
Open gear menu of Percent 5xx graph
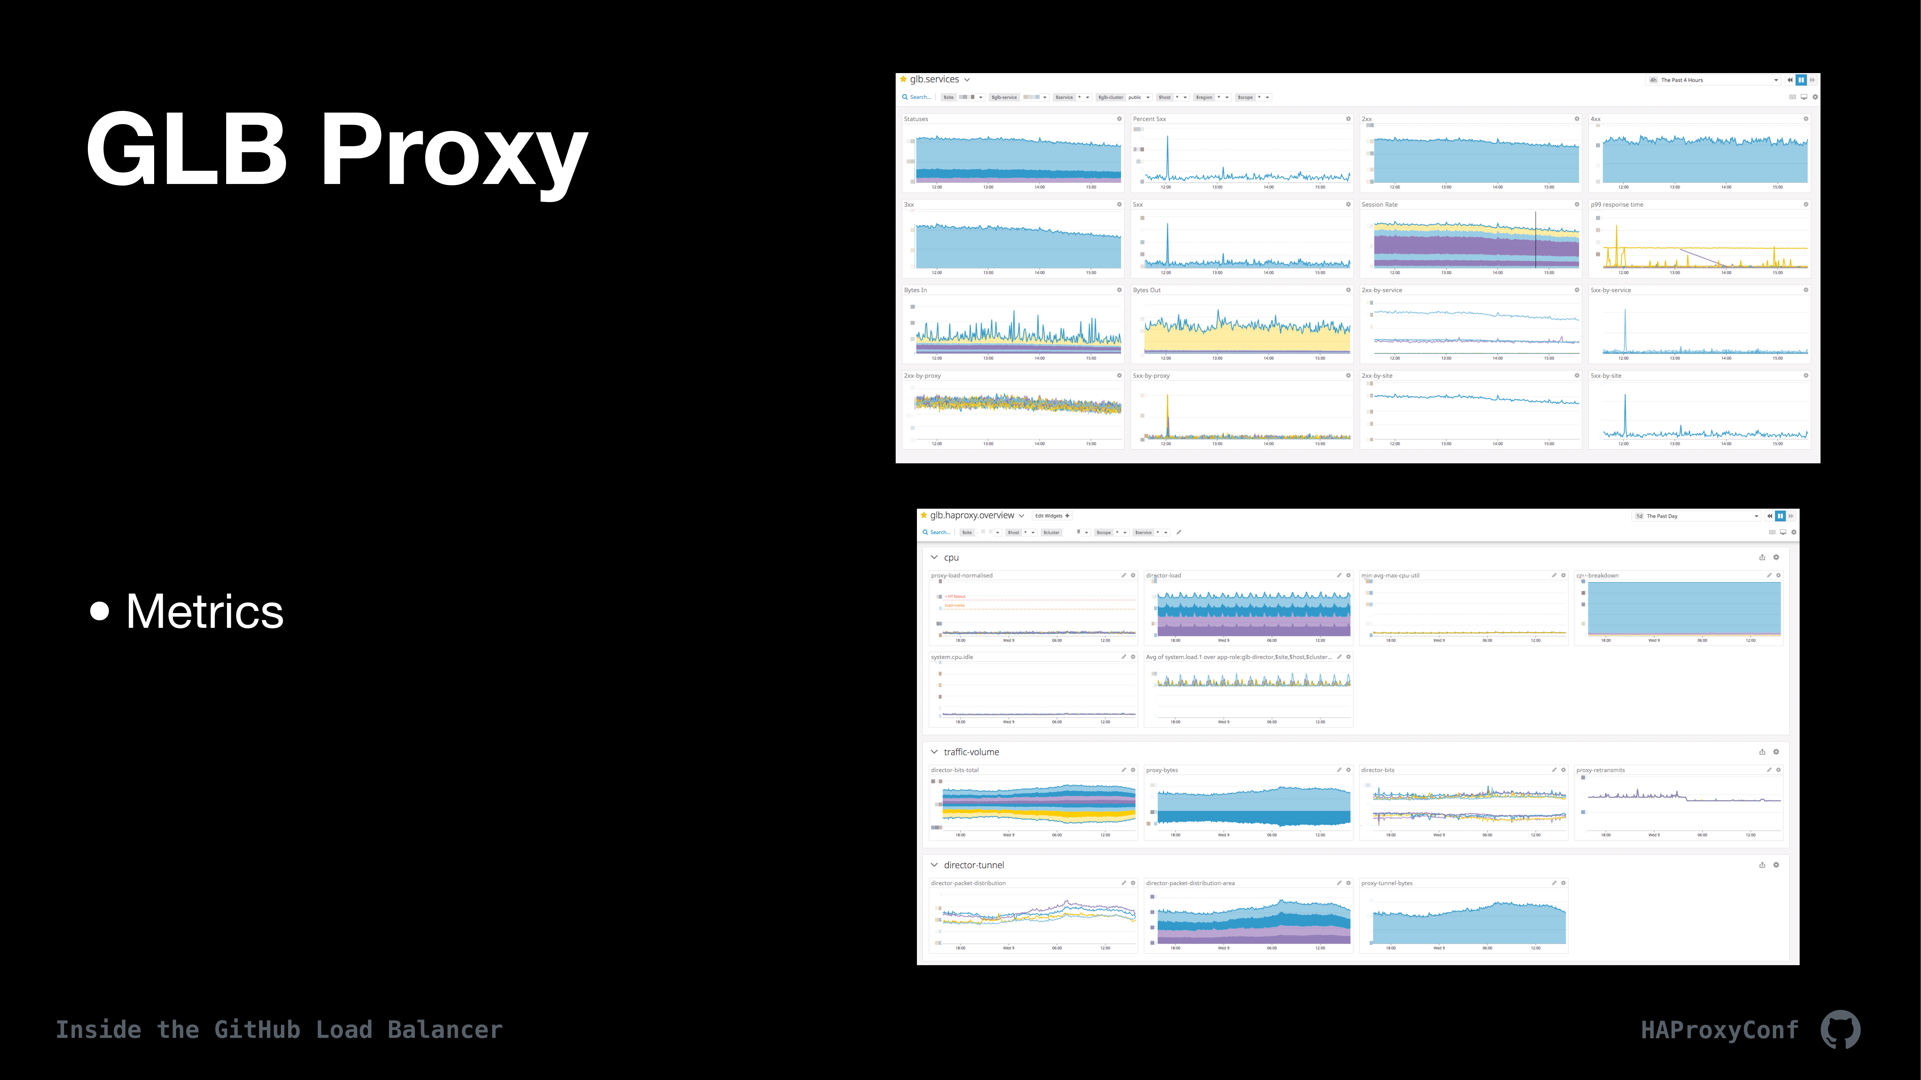click(1348, 119)
